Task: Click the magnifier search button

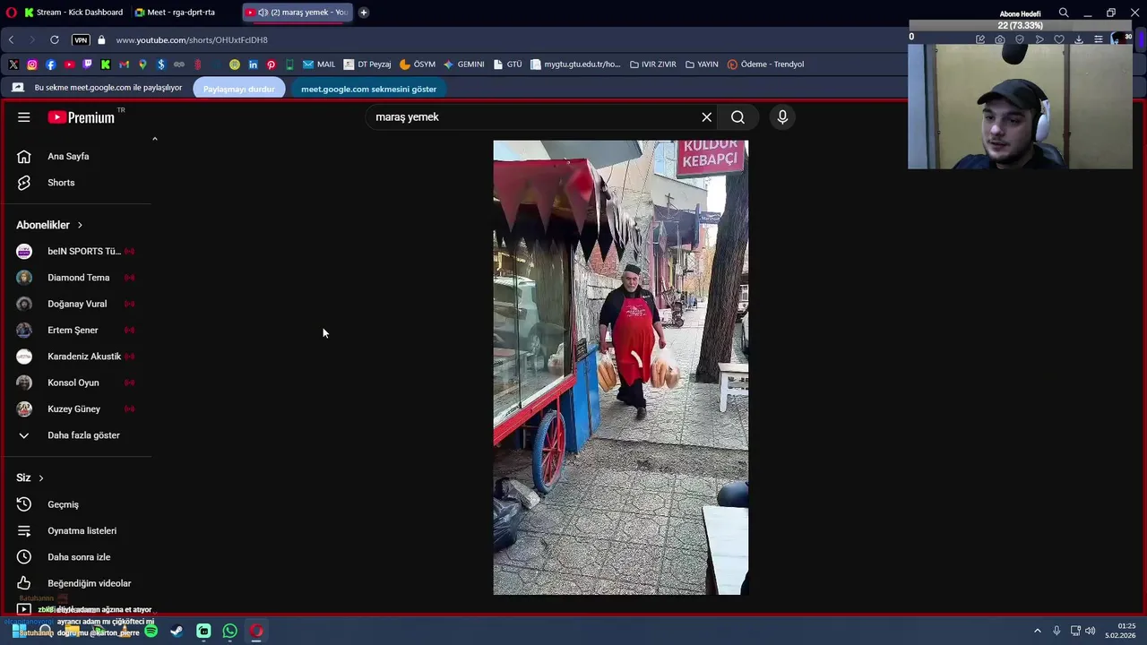Action: (x=737, y=117)
